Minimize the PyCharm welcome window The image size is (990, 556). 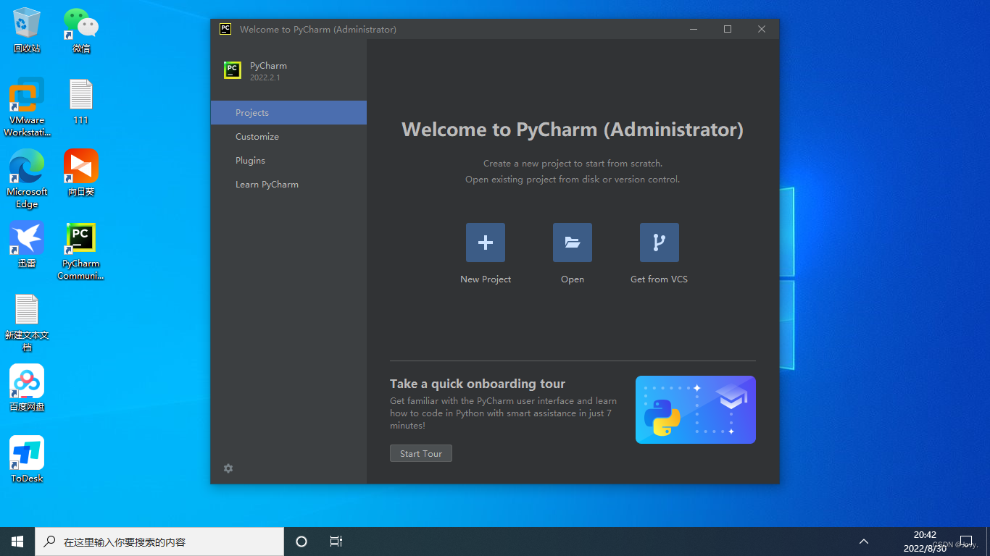click(694, 29)
